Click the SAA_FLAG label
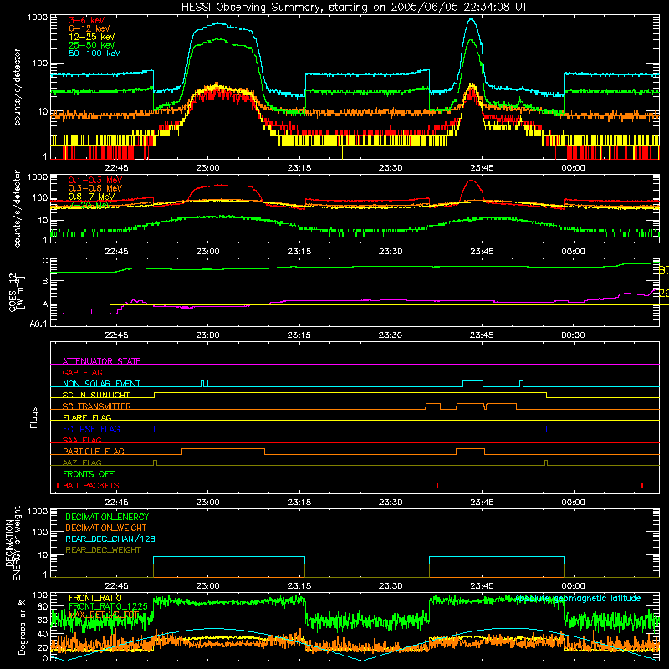This screenshot has height=669, width=669. [x=82, y=440]
